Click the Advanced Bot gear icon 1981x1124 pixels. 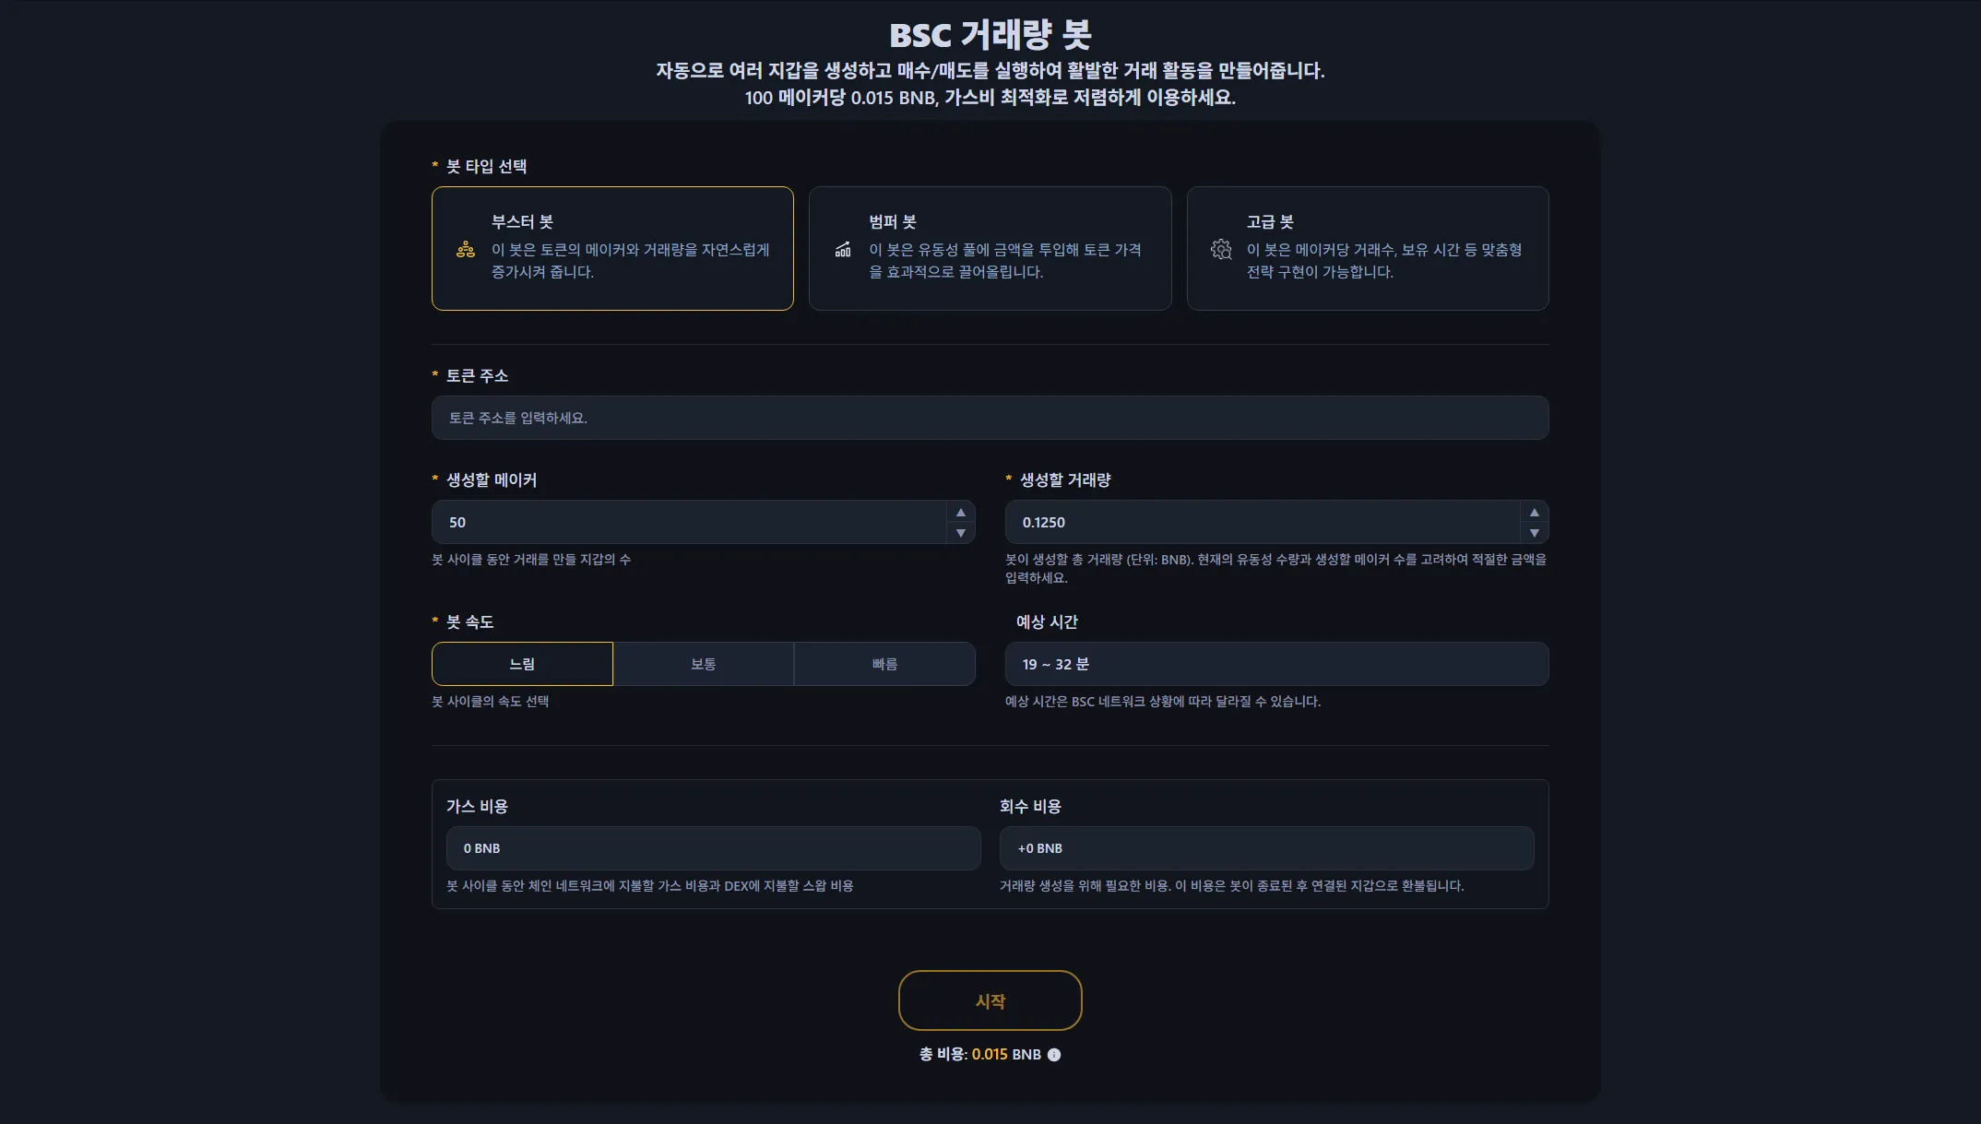tap(1221, 249)
